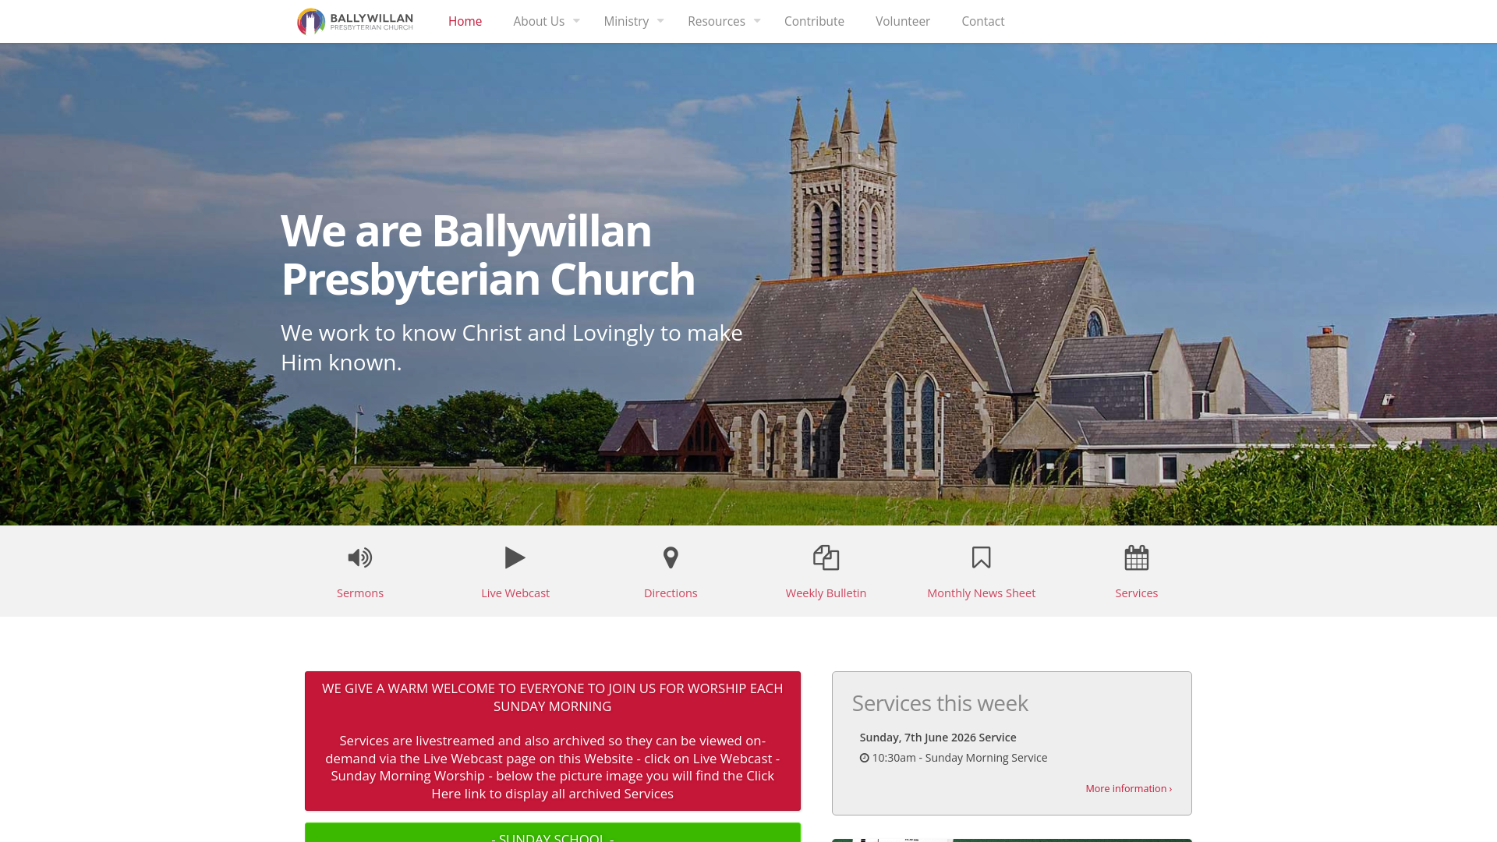This screenshot has height=842, width=1497.
Task: Open the Services calendar icon
Action: tap(1137, 557)
